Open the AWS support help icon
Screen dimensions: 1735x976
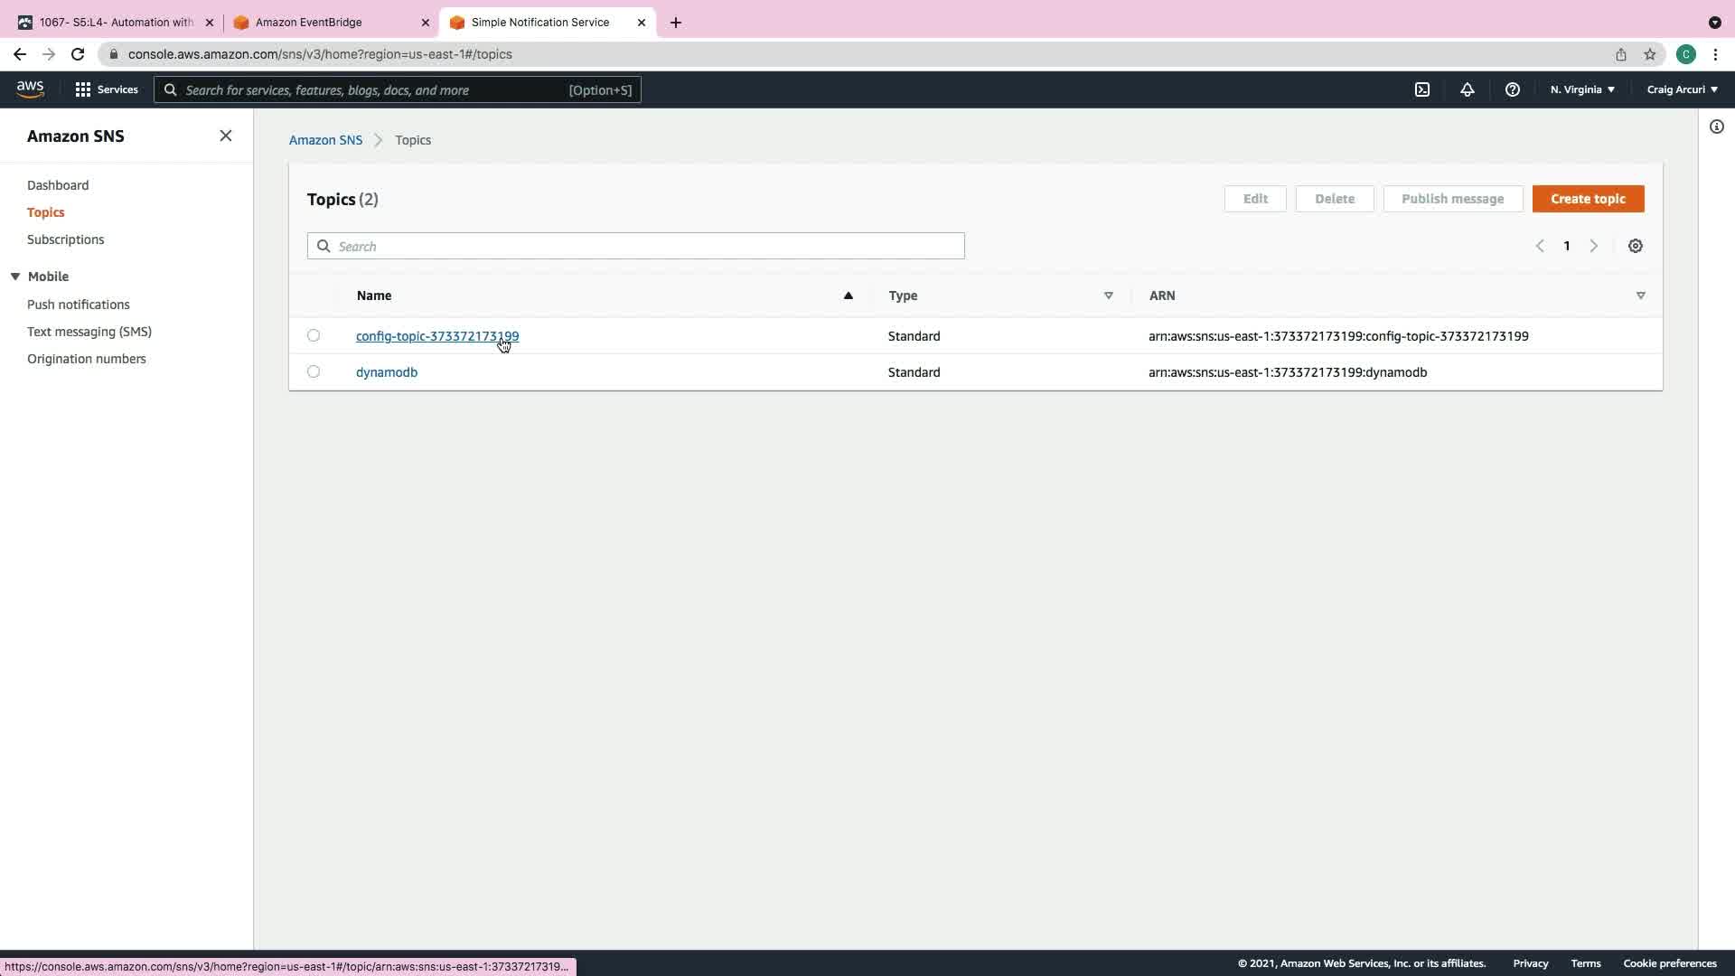click(x=1512, y=89)
